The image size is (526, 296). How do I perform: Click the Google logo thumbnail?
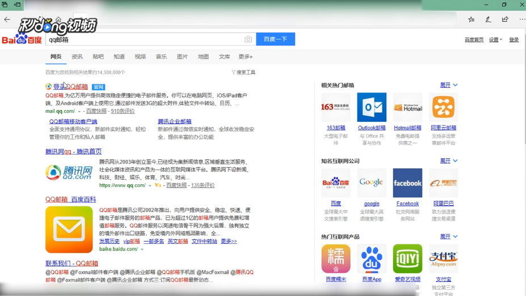[372, 183]
